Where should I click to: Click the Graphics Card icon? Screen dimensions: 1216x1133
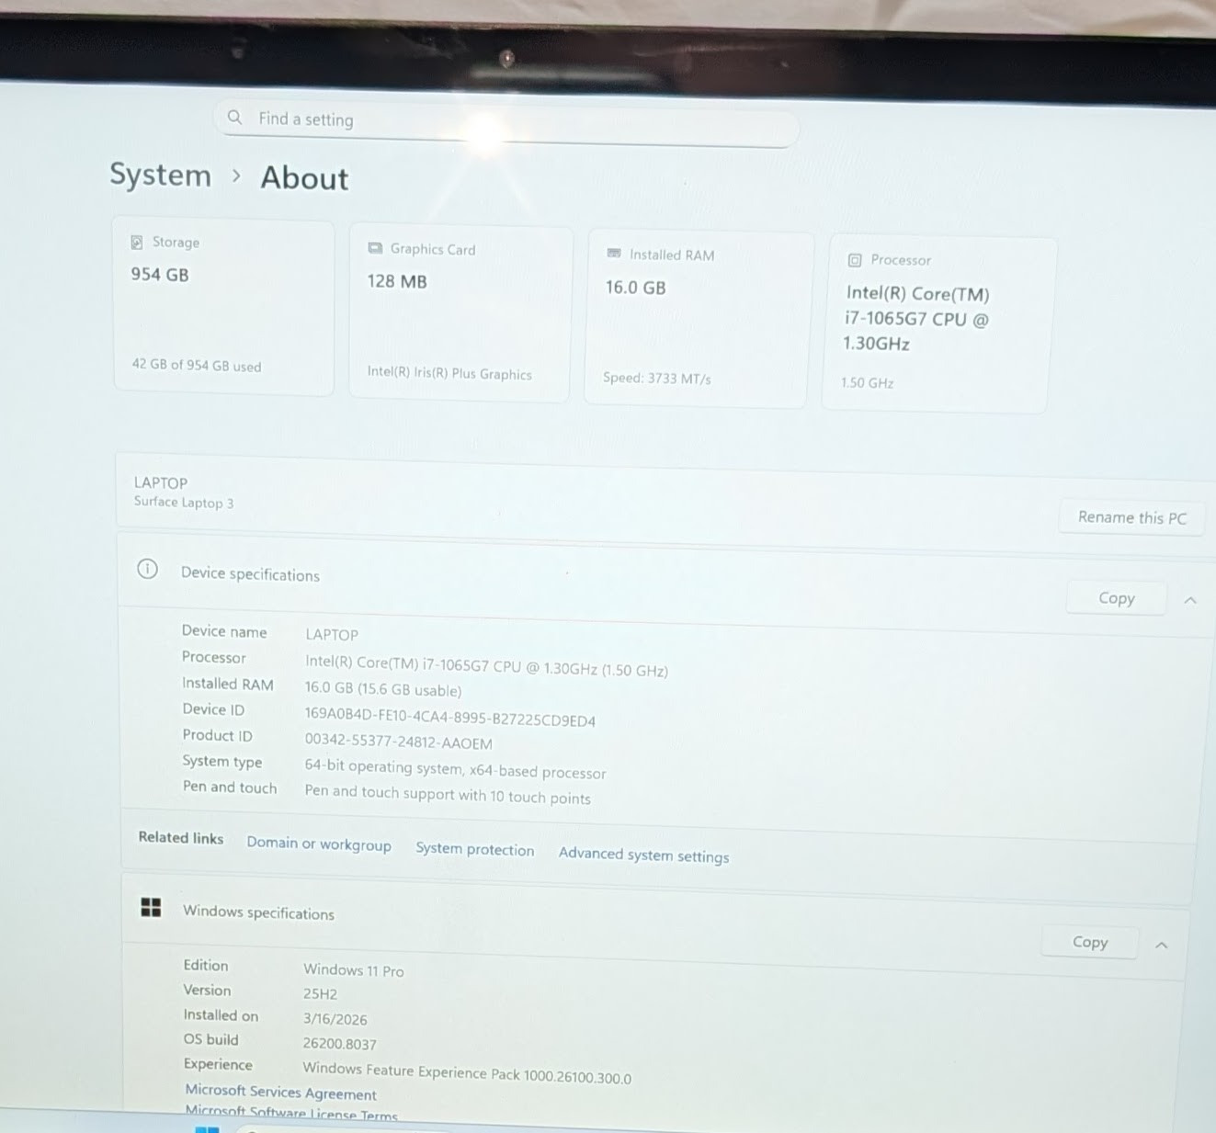click(x=375, y=248)
